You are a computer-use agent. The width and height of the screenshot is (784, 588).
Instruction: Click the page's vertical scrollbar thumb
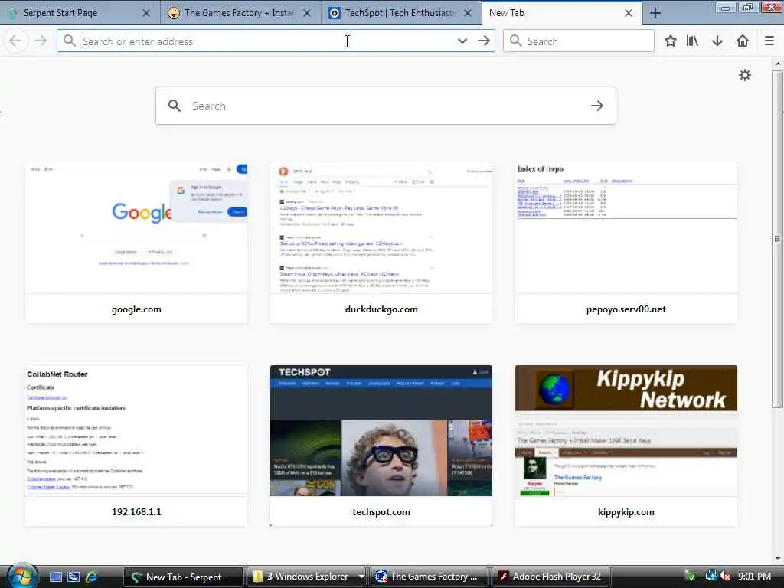(x=778, y=239)
